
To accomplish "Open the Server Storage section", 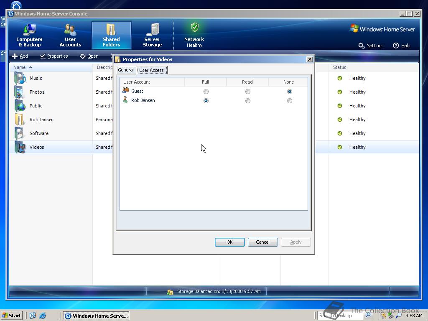I will coord(152,36).
